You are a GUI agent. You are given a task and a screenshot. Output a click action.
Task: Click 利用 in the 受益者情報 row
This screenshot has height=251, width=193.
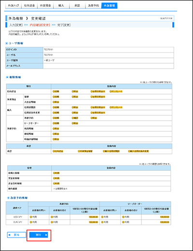[x=56, y=179]
